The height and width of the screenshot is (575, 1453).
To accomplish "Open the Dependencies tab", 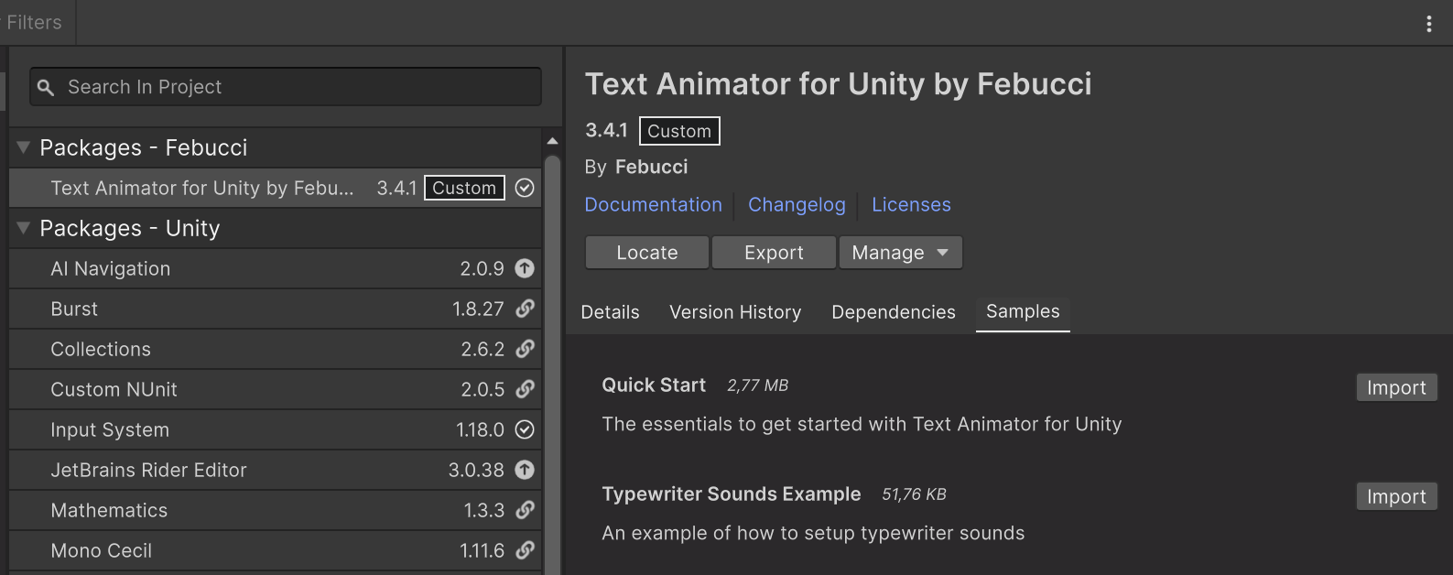I will (893, 312).
